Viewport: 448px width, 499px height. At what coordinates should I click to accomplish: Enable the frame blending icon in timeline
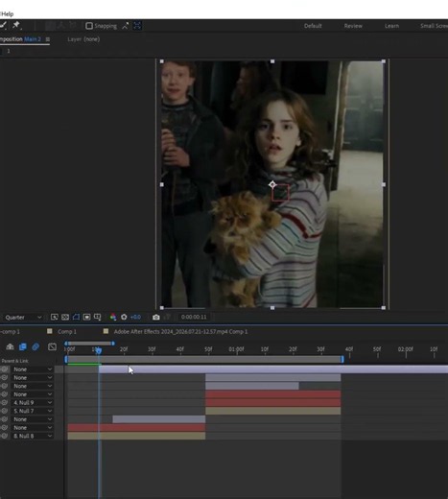coord(23,346)
